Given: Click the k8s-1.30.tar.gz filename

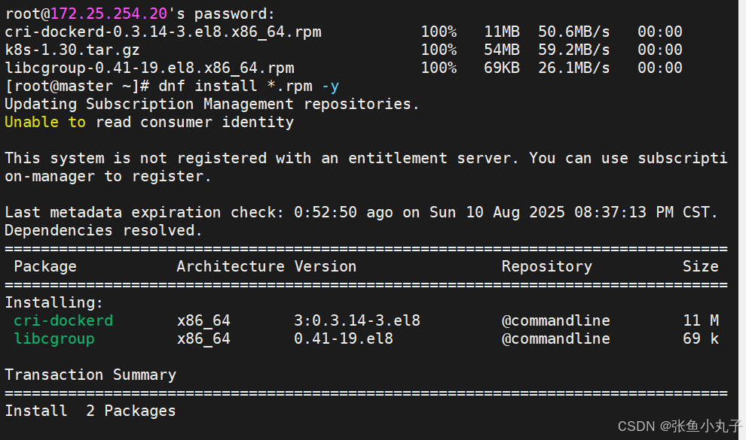Looking at the screenshot, I should [x=72, y=50].
